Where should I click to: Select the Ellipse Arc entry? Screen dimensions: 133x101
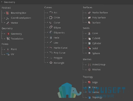tap(59, 33)
